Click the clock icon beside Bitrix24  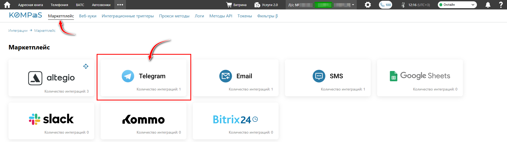pos(255,119)
